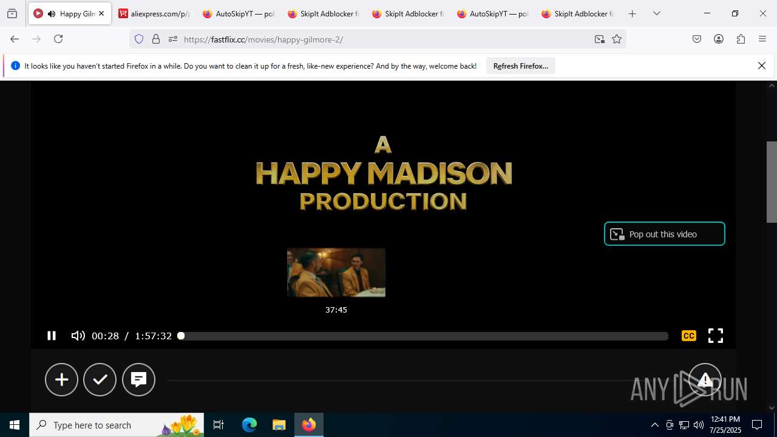Viewport: 777px width, 437px height.
Task: Click Refresh Firefox button
Action: 521,66
